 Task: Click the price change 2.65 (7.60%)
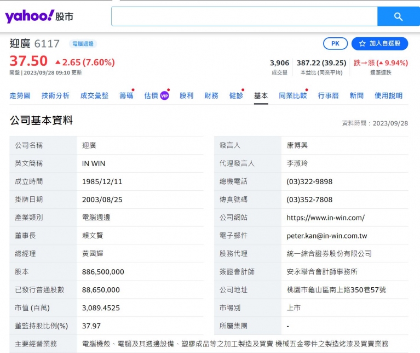[x=85, y=62]
